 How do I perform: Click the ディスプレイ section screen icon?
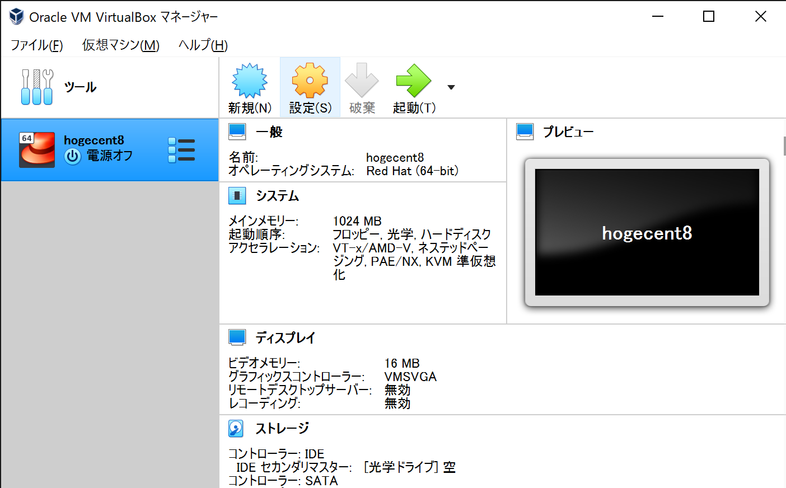237,337
